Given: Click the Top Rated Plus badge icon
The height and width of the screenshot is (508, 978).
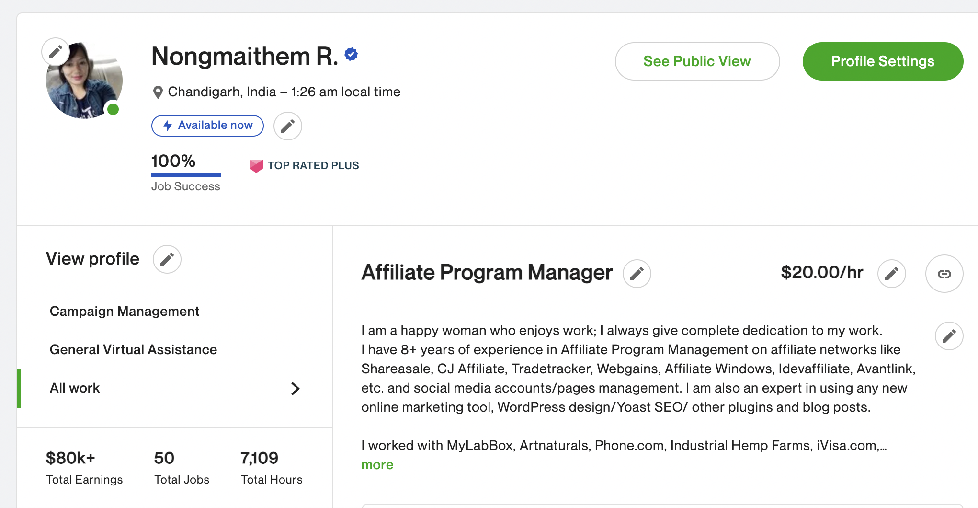Looking at the screenshot, I should coord(256,166).
